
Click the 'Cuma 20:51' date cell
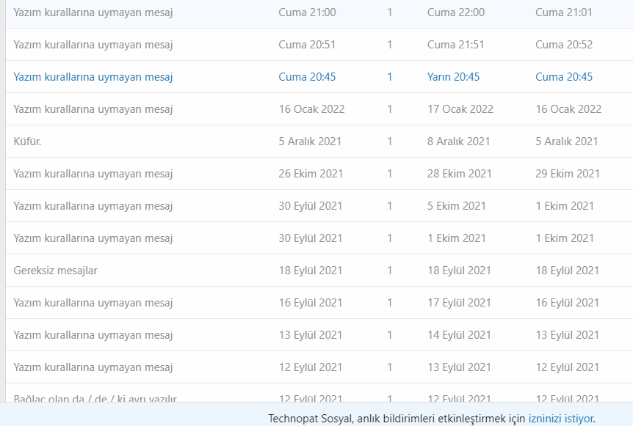(x=307, y=45)
